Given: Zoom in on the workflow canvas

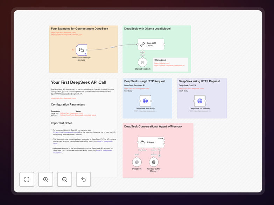Looking at the screenshot, I should click(45, 179).
